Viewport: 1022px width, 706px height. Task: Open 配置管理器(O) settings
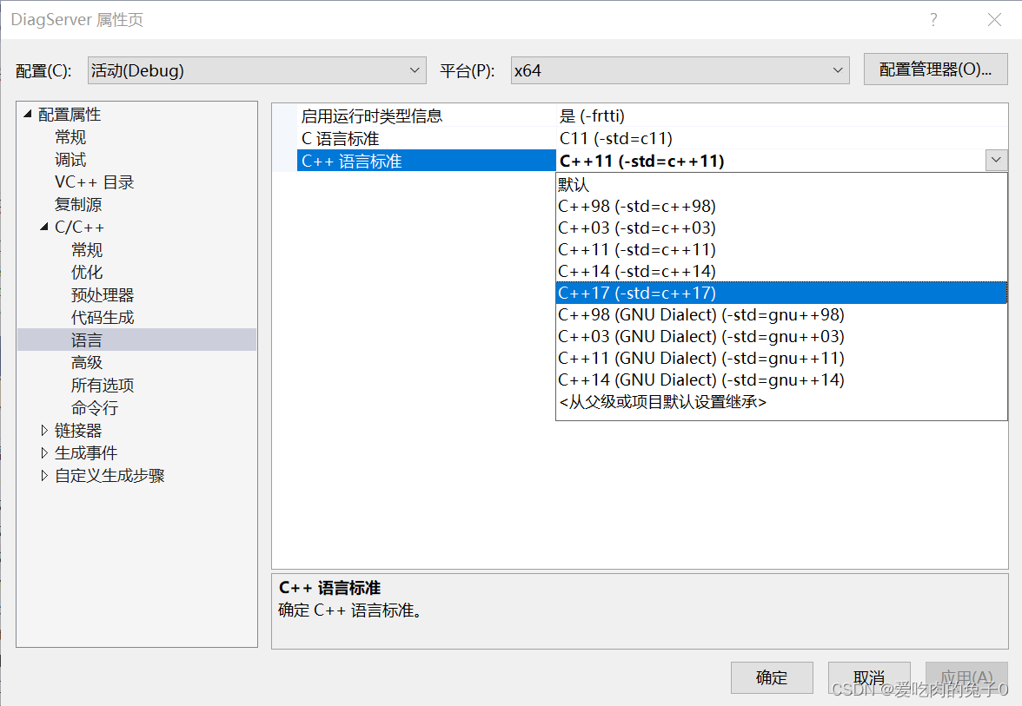pyautogui.click(x=935, y=69)
